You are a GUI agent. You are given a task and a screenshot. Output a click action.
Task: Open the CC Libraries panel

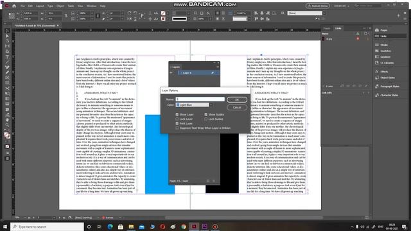click(387, 63)
